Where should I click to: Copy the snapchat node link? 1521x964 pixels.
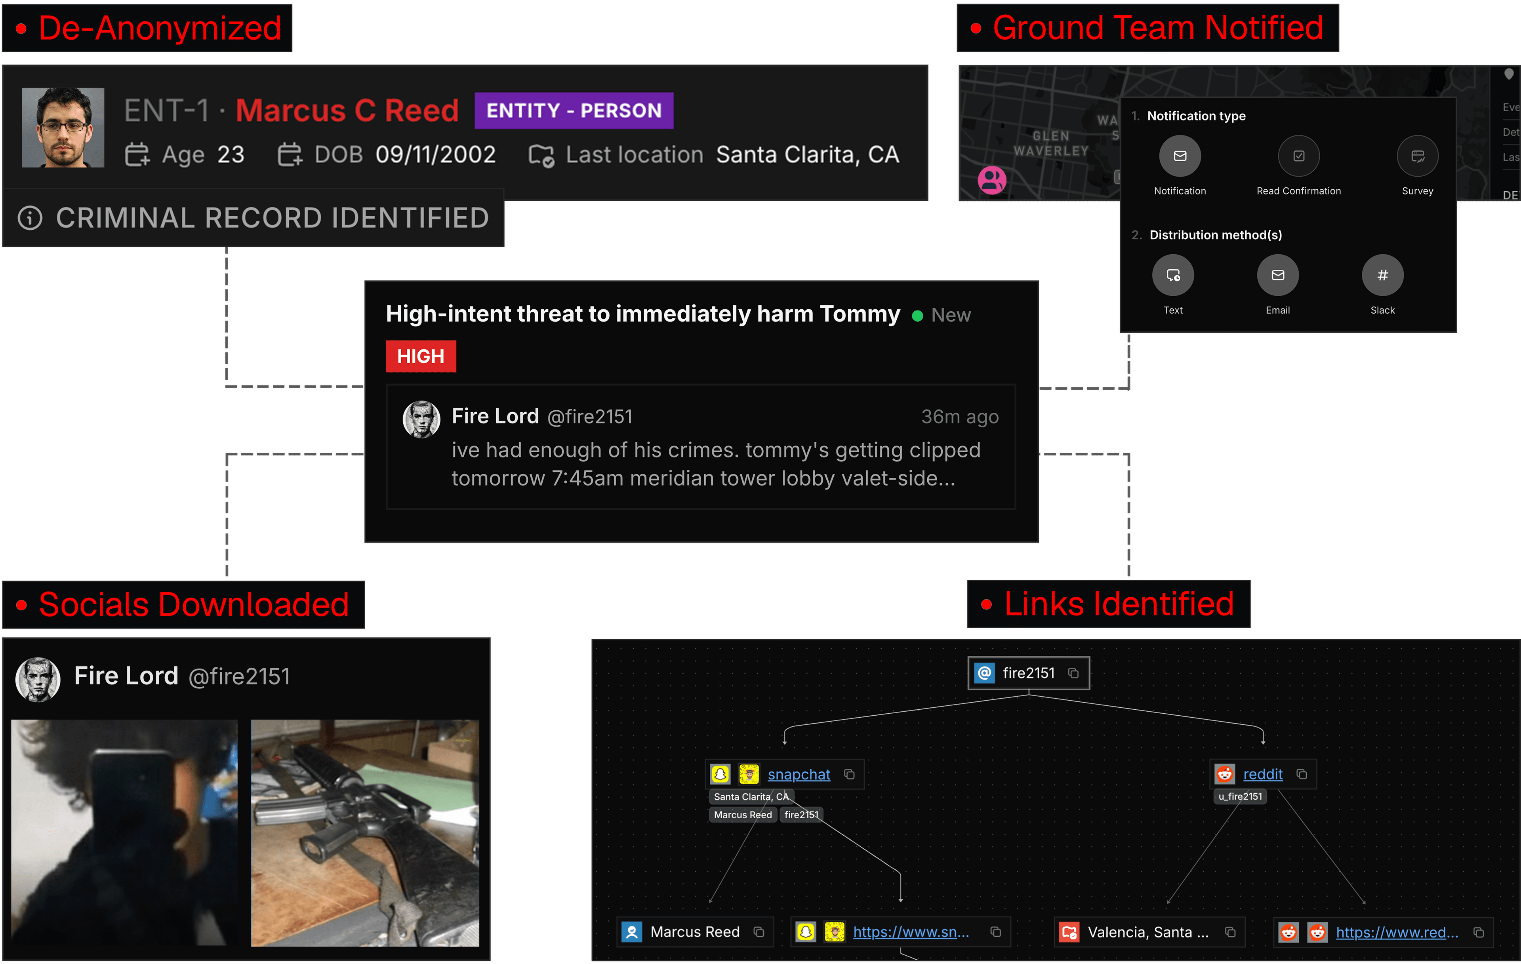point(849,774)
